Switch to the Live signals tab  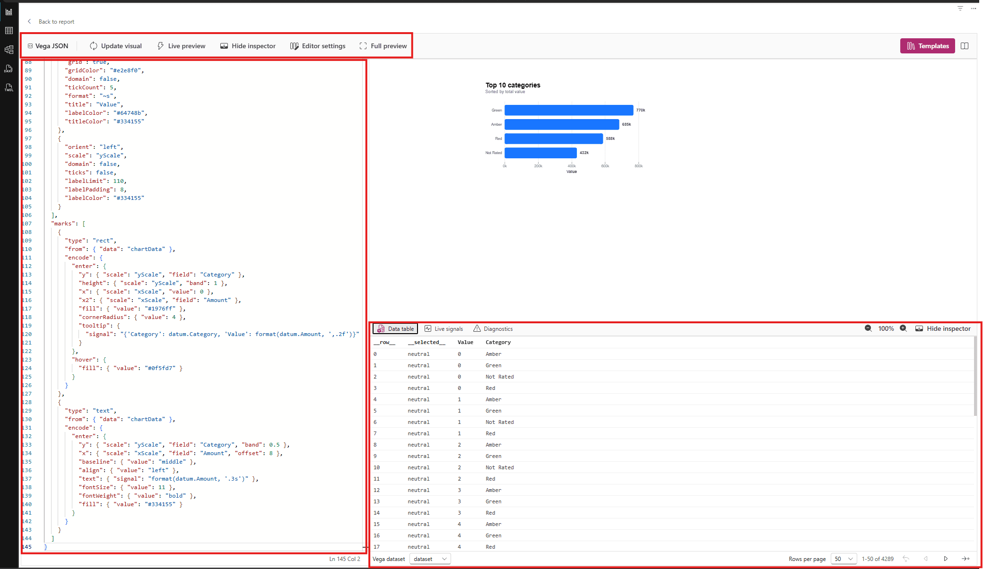444,329
